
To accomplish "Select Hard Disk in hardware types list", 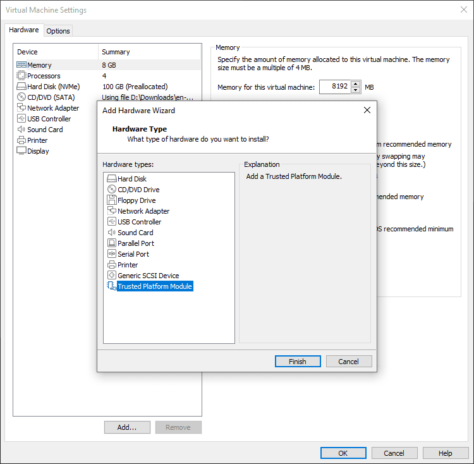I will pyautogui.click(x=132, y=179).
